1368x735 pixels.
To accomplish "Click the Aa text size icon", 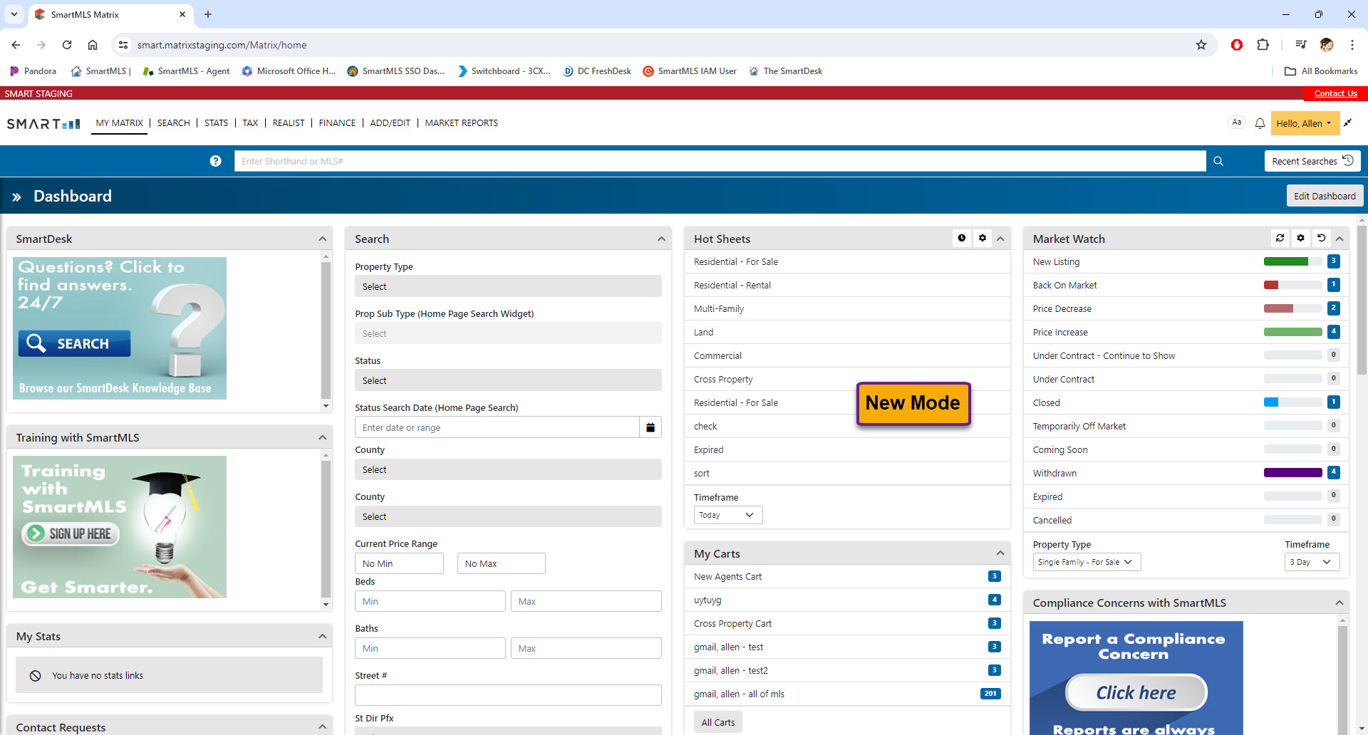I will pos(1237,123).
